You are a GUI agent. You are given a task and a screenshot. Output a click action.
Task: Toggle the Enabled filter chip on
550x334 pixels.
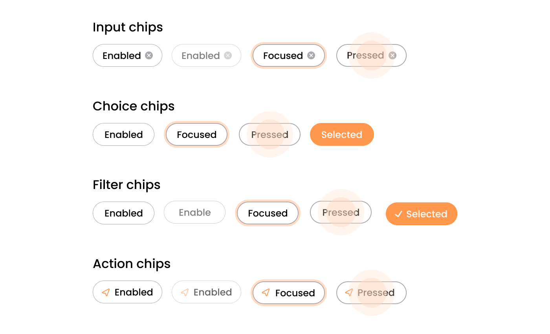point(123,213)
